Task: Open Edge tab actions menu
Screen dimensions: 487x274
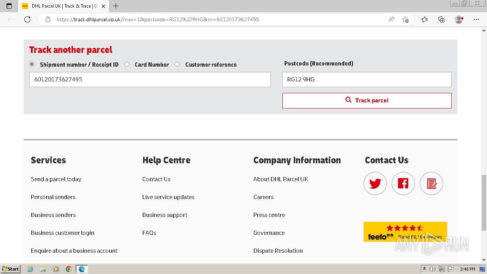Action: click(x=9, y=6)
